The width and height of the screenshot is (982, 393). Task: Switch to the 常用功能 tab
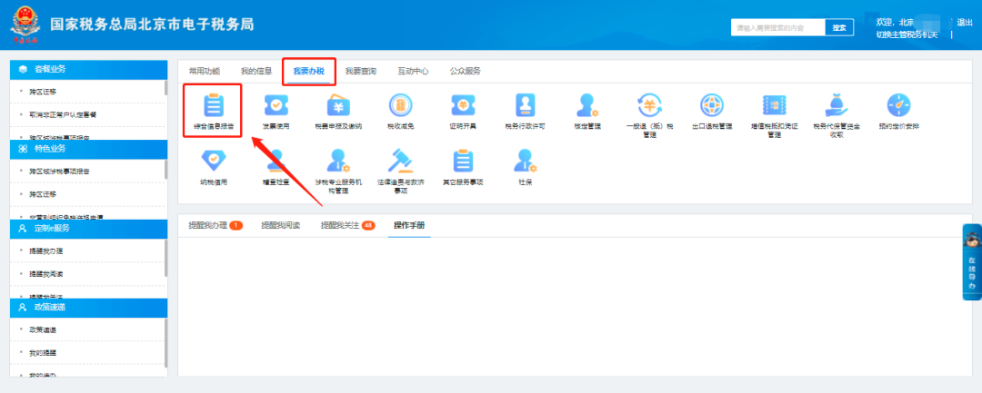pyautogui.click(x=205, y=71)
